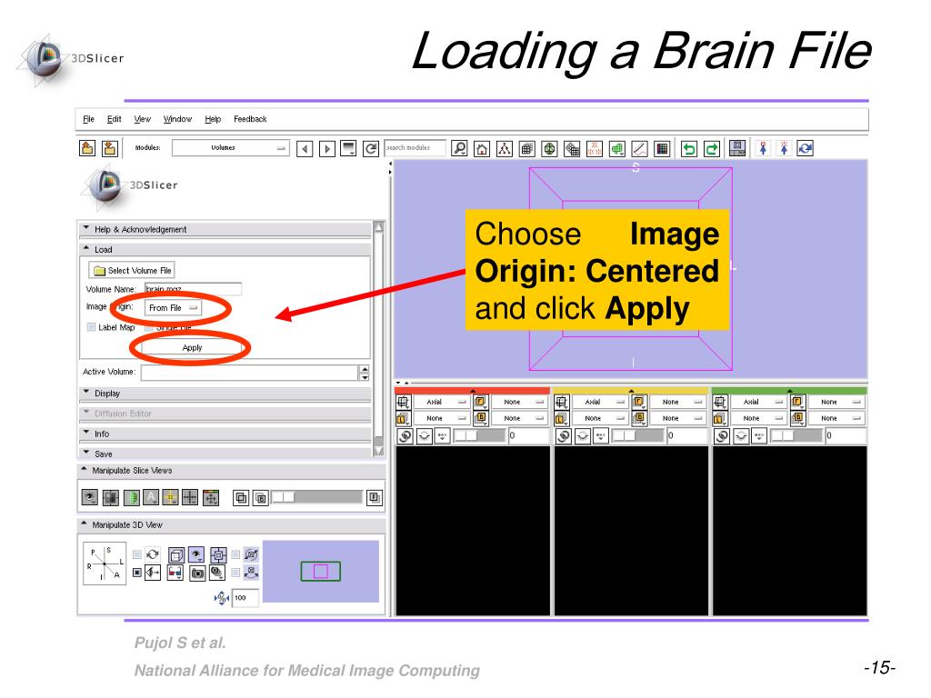Open green viewer Axial orientation dropdown
931x698 pixels.
(x=758, y=402)
